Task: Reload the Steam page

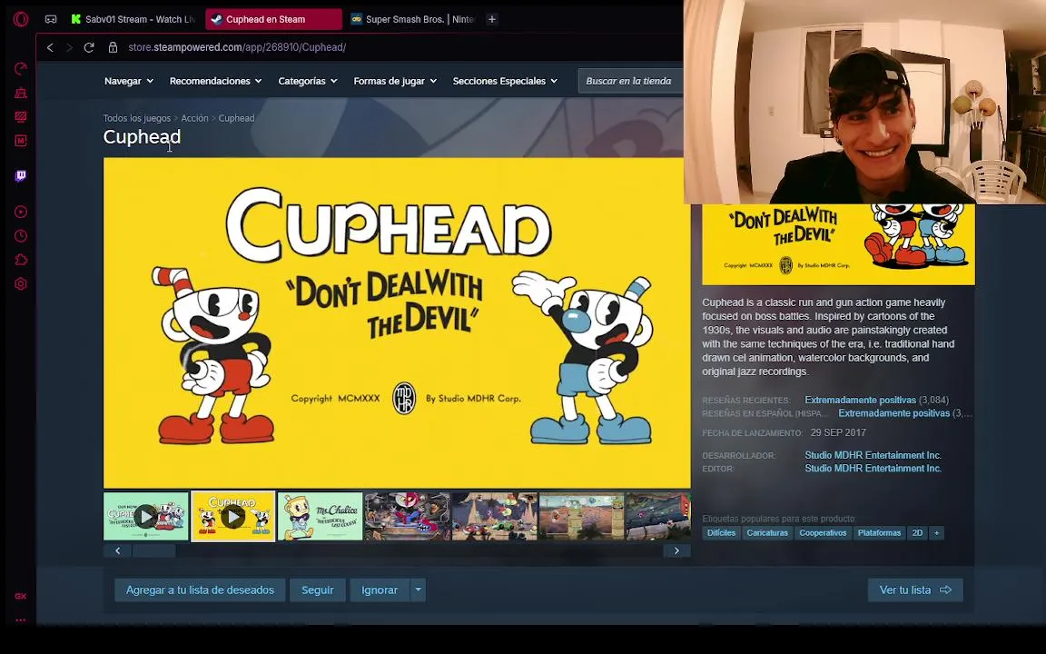Action: coord(89,47)
